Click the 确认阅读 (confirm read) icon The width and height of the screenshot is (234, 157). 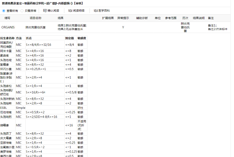[45, 11]
